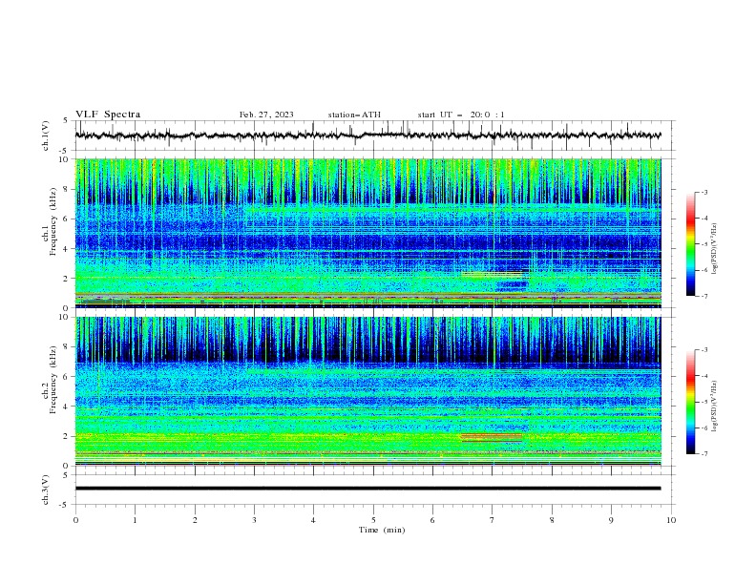Click the ch.3 flat black trace
This screenshot has height=584, width=756.
click(367, 489)
